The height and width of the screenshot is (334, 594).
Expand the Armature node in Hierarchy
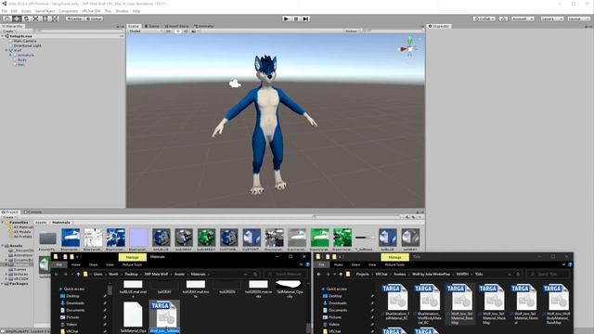10,56
